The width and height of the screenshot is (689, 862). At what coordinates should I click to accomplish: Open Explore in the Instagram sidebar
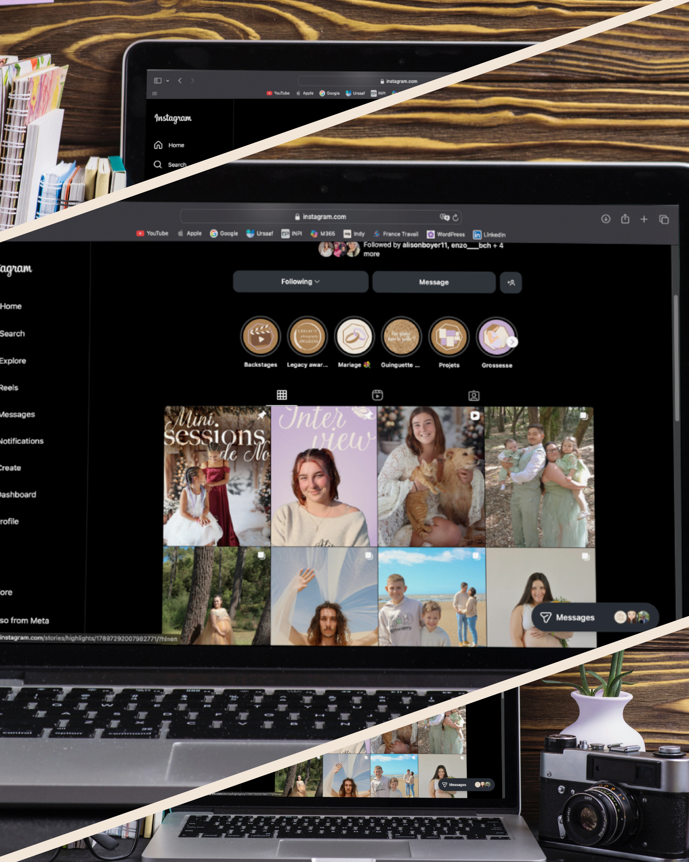coord(13,361)
